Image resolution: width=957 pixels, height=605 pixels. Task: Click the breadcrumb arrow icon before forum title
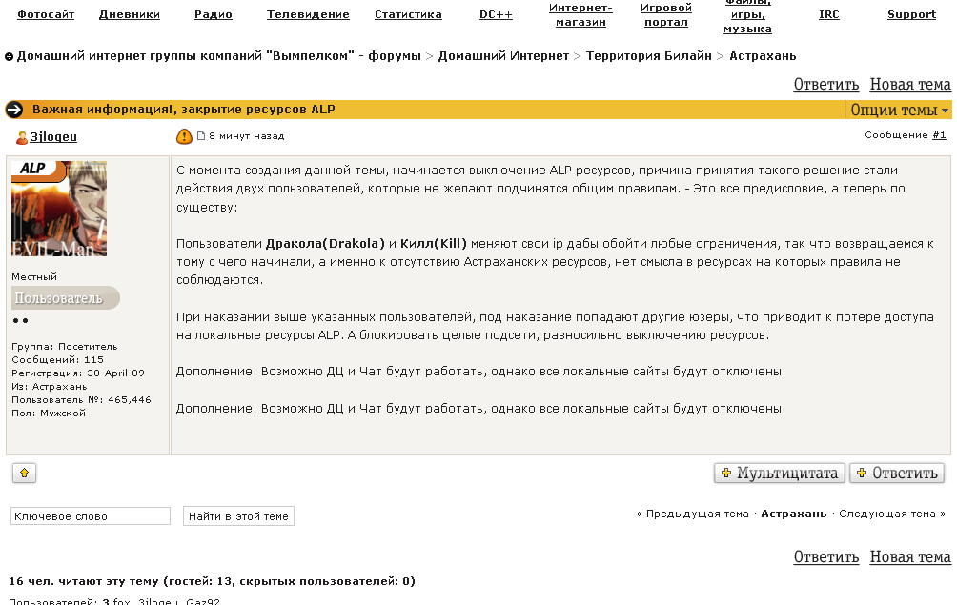coord(9,57)
